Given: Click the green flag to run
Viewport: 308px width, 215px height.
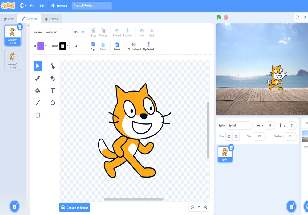Looking at the screenshot, I should pyautogui.click(x=219, y=17).
